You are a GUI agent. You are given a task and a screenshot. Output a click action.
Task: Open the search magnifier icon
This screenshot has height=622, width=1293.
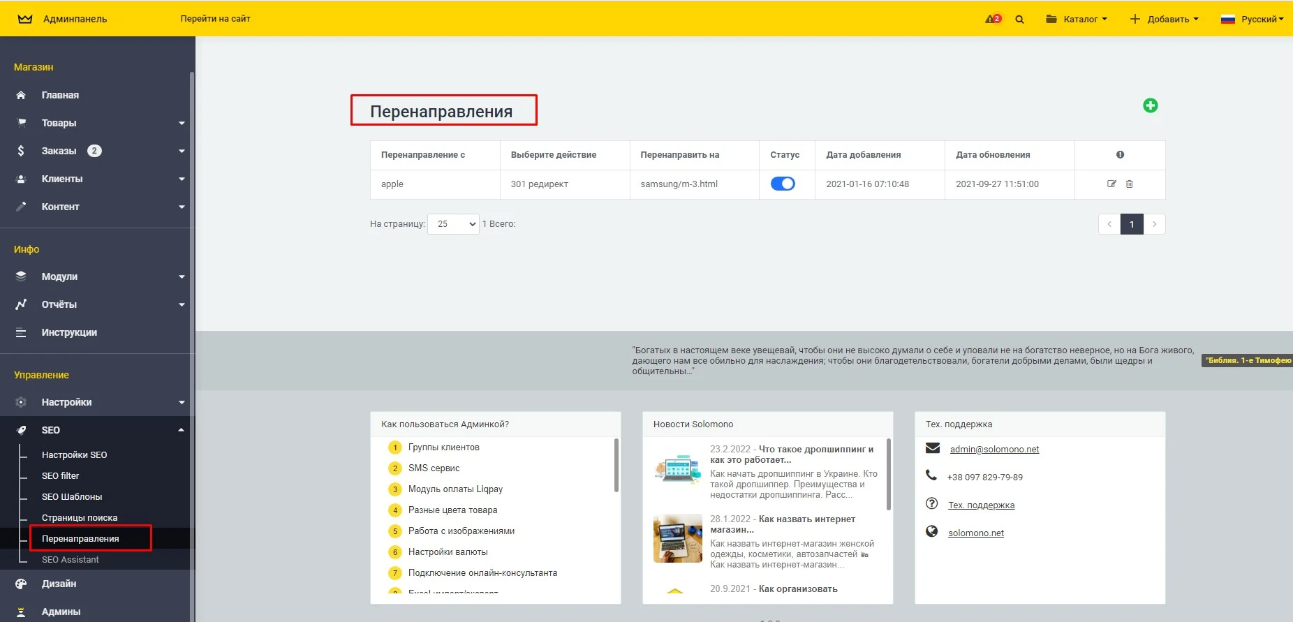point(1019,20)
